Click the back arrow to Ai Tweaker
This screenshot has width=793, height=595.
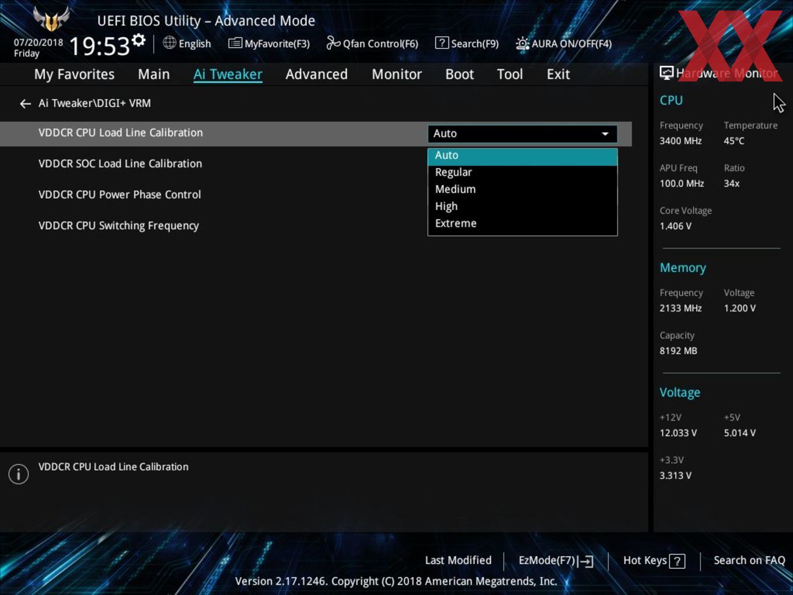[x=25, y=104]
